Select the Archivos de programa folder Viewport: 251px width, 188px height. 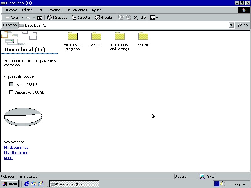point(72,41)
